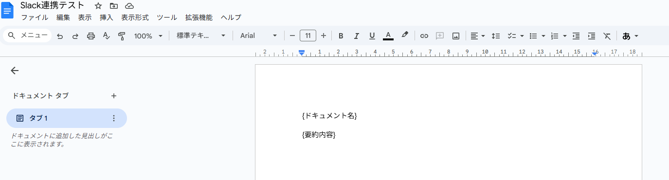This screenshot has height=180, width=669.
Task: Expand the checklist options arrow
Action: click(x=522, y=36)
